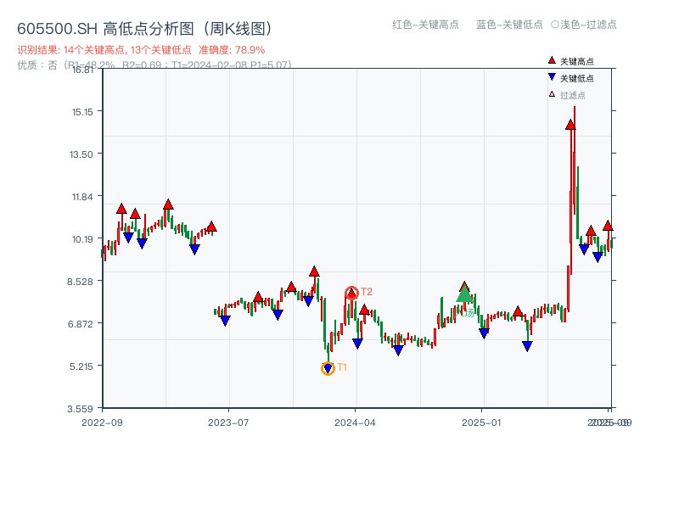The width and height of the screenshot is (679, 509).
Task: Click the red 识别结果 summary line
Action: click(x=141, y=50)
